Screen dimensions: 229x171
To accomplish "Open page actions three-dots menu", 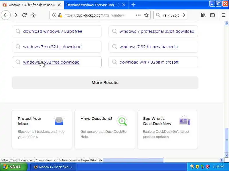I will 138,15.
